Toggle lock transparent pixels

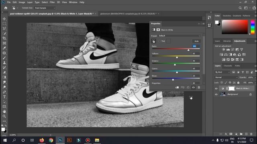[222, 83]
